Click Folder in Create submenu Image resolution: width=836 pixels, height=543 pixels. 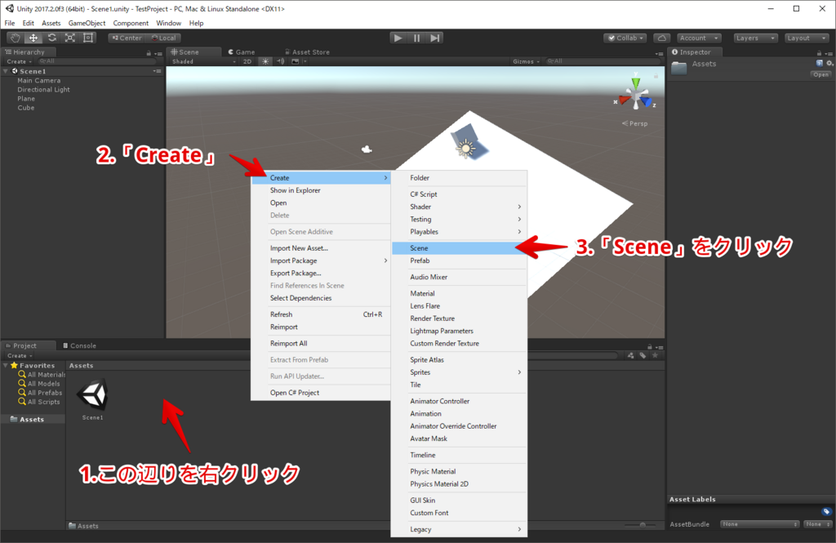point(459,178)
